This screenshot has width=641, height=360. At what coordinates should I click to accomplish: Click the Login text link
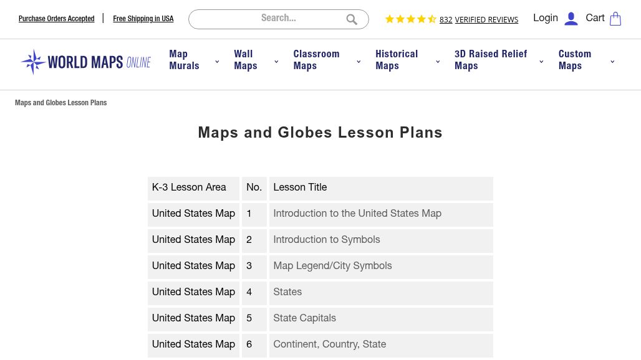[x=546, y=18]
